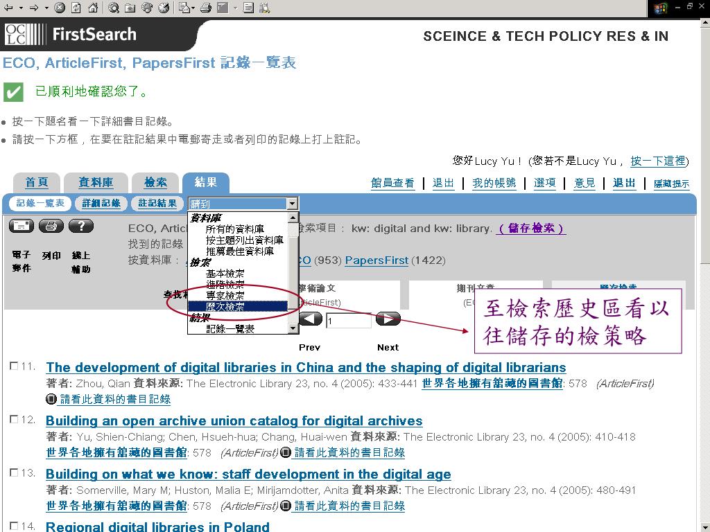This screenshot has height=532, width=710.
Task: Switch to the 結果 tab
Action: tap(205, 182)
